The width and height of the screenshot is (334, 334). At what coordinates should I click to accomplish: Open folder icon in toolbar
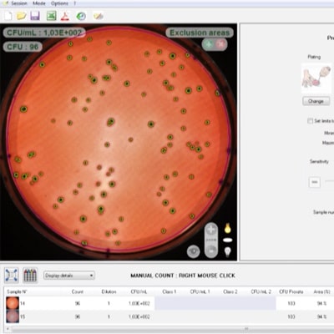coord(22,16)
